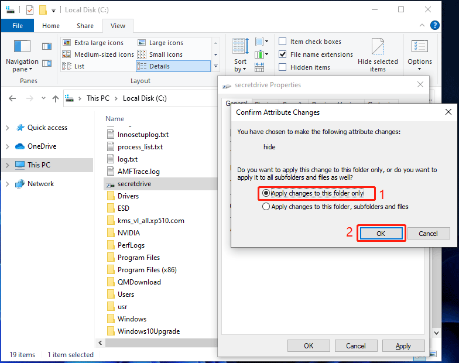Image resolution: width=459 pixels, height=363 pixels.
Task: Switch to the Share ribbon tab
Action: [85, 26]
